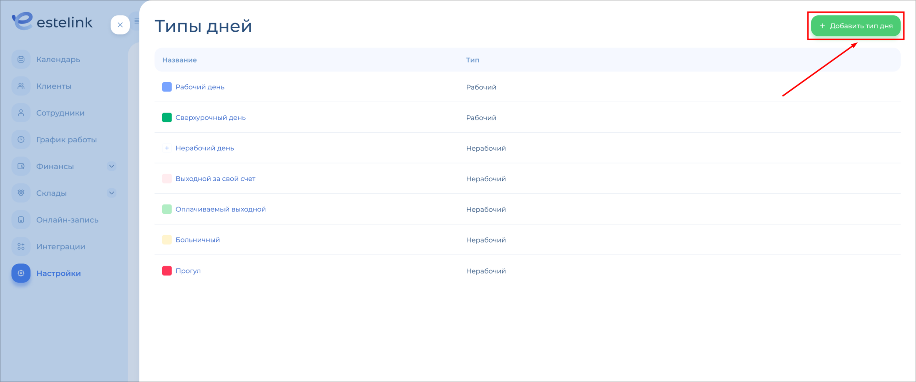Screen dimensions: 916x382
Task: Expand the Финансы submenu chevron
Action: pyautogui.click(x=111, y=166)
